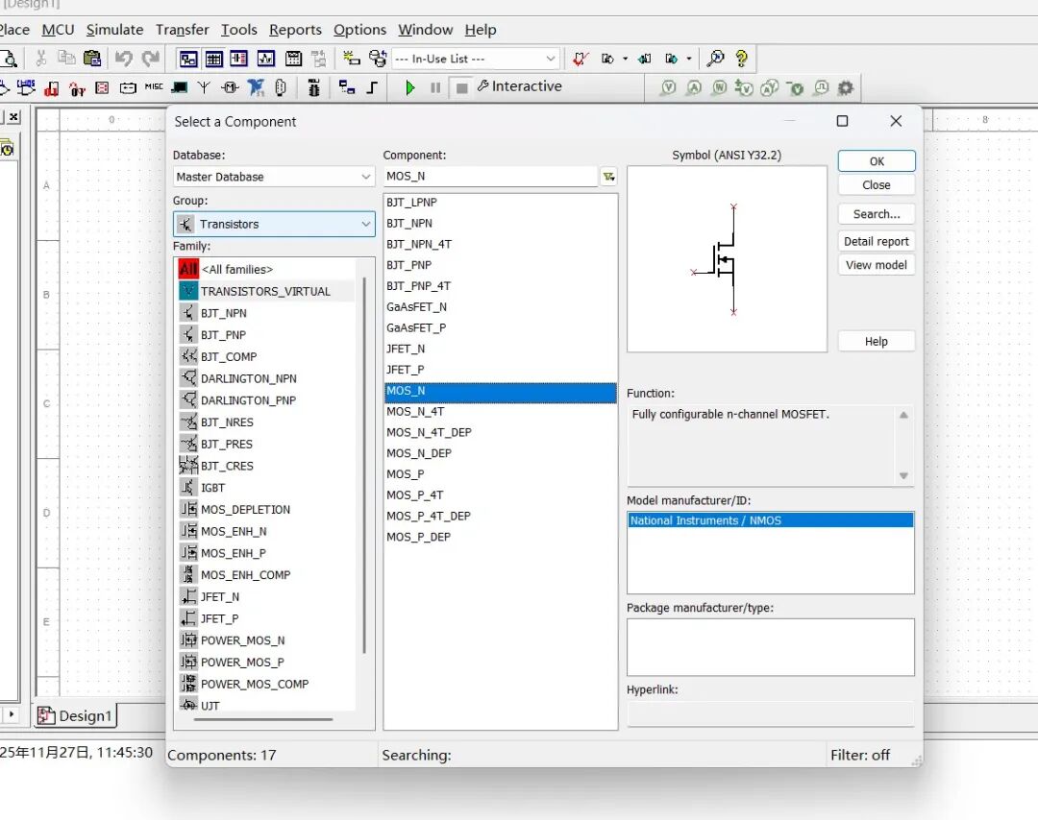Select the MOS_ENH_N family
The height and width of the screenshot is (820, 1038).
click(x=266, y=531)
